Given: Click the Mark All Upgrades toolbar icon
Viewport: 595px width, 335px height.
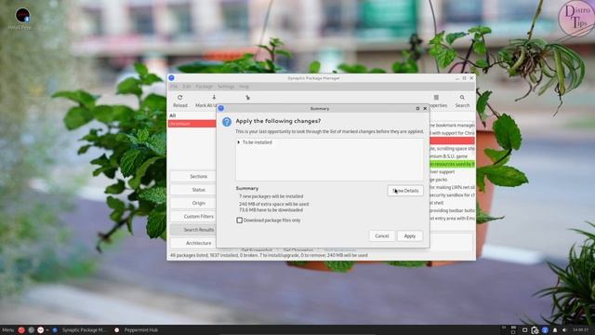Looking at the screenshot, I should (214, 98).
